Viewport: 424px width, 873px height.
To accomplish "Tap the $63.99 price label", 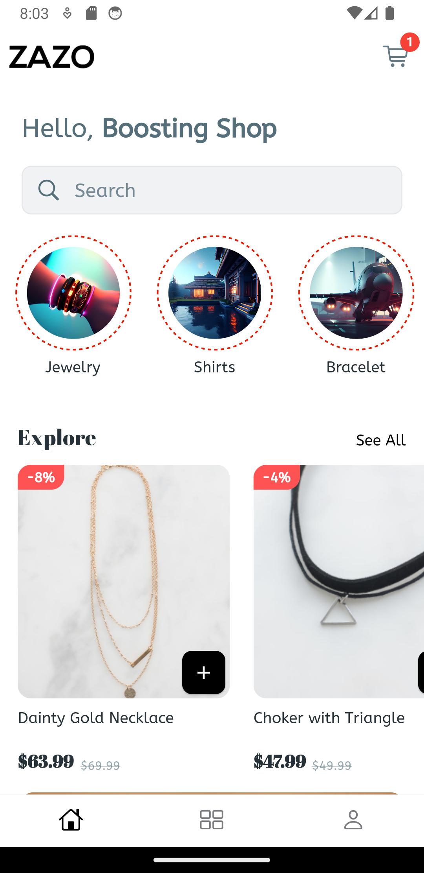I will click(46, 761).
